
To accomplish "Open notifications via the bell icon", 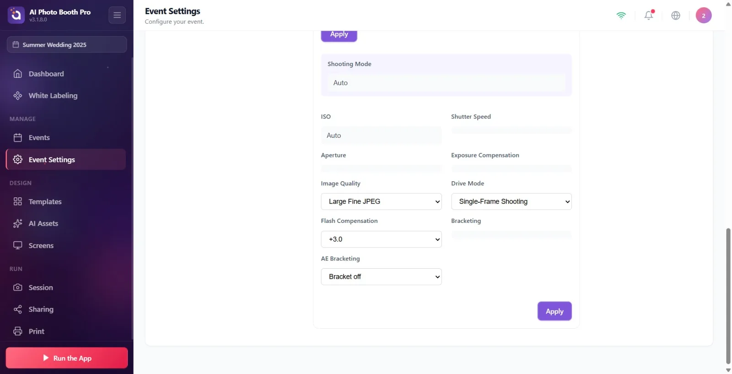I will [x=649, y=16].
